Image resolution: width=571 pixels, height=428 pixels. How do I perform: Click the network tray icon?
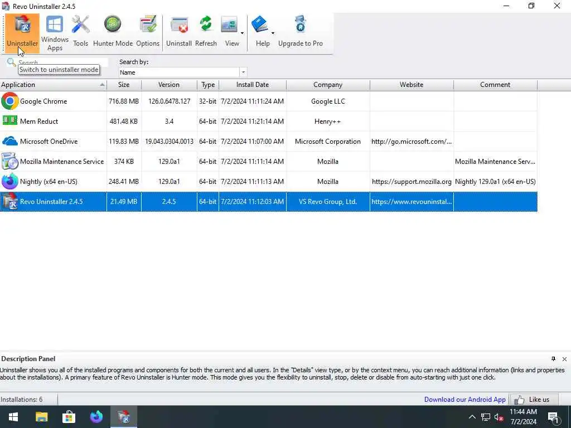(x=486, y=417)
